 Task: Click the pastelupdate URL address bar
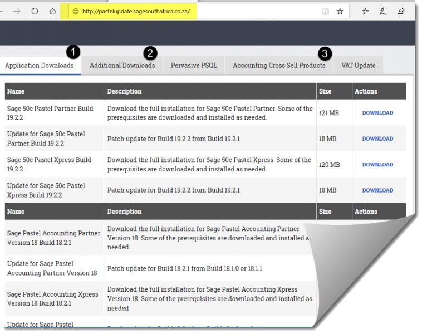(189, 11)
